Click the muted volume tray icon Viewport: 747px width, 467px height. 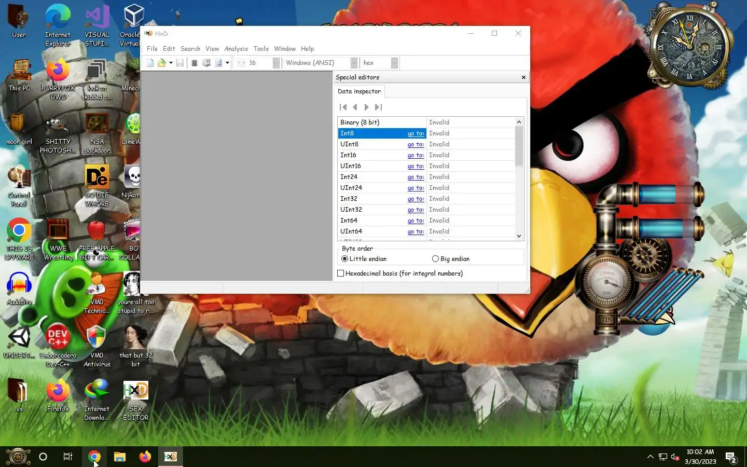[x=675, y=457]
